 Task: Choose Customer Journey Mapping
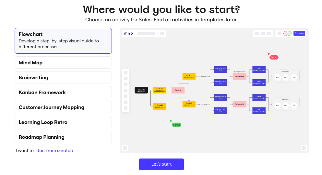point(63,107)
